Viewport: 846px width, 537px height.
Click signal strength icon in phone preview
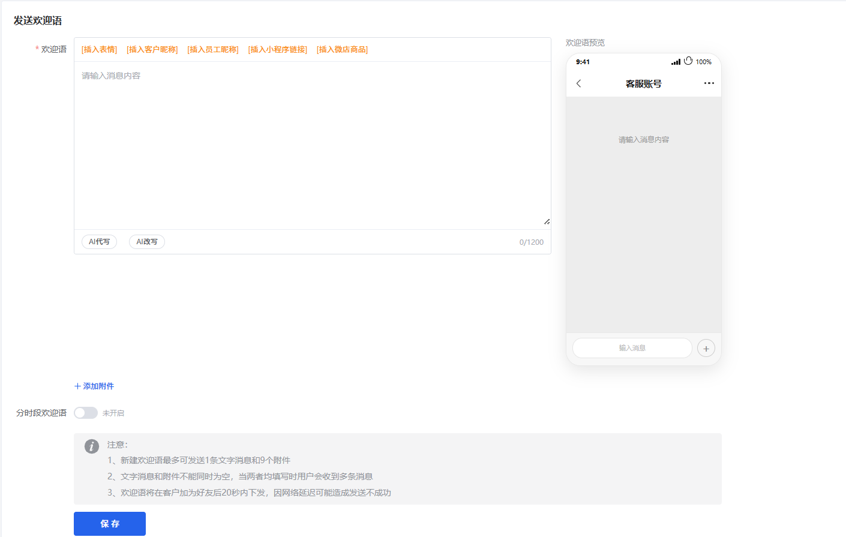pyautogui.click(x=676, y=62)
